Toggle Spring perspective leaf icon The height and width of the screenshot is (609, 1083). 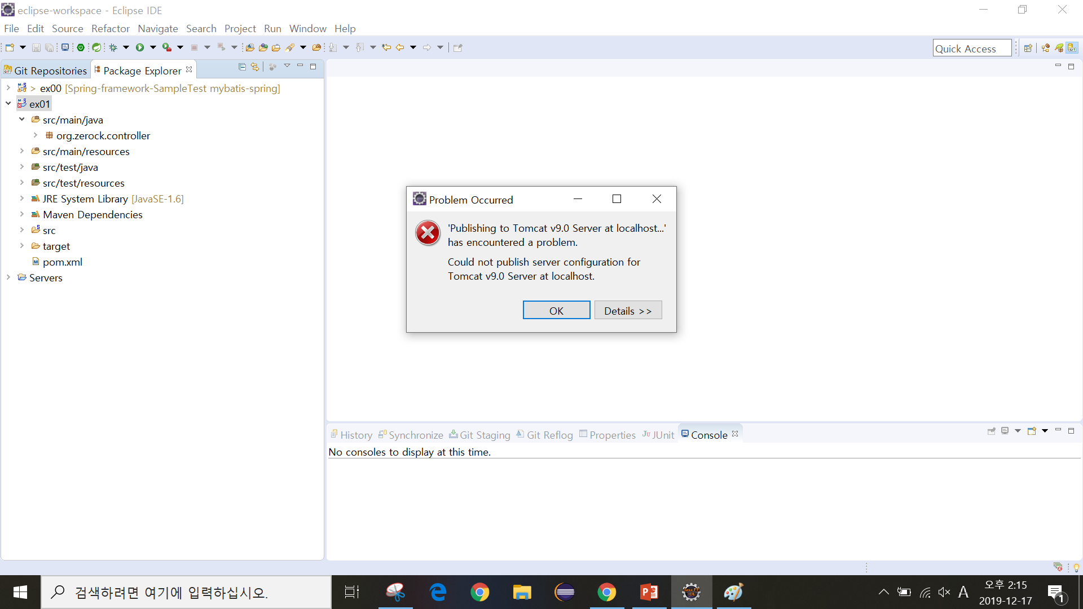coord(1059,48)
